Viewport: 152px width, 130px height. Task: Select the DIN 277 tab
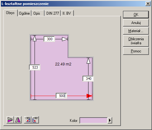[x=53, y=13]
